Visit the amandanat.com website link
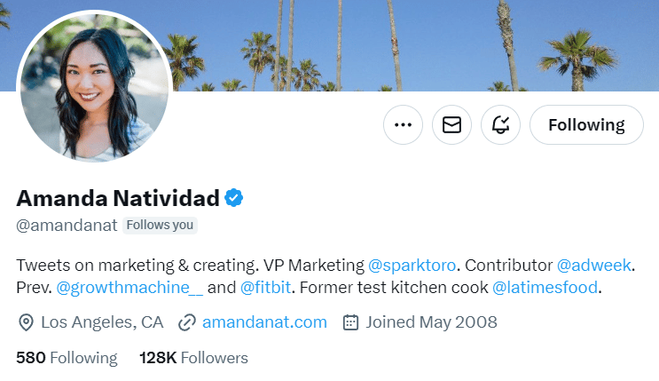This screenshot has height=381, width=659. click(x=264, y=321)
